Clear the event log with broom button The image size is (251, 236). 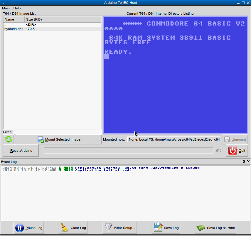point(73,228)
